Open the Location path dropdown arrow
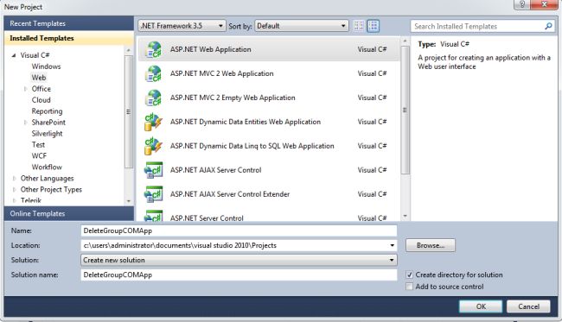Viewport: 562px width, 322px height. (393, 245)
